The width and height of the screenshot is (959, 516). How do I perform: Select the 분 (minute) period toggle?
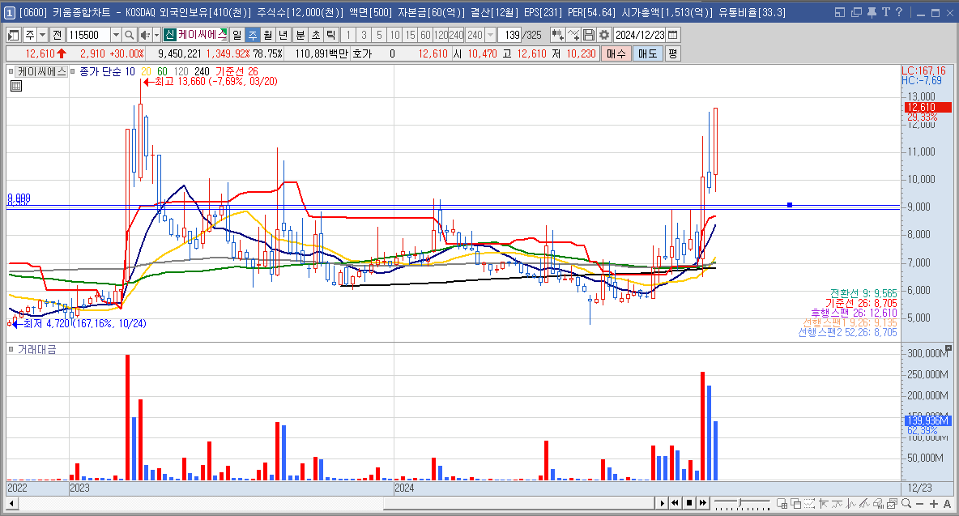click(300, 35)
